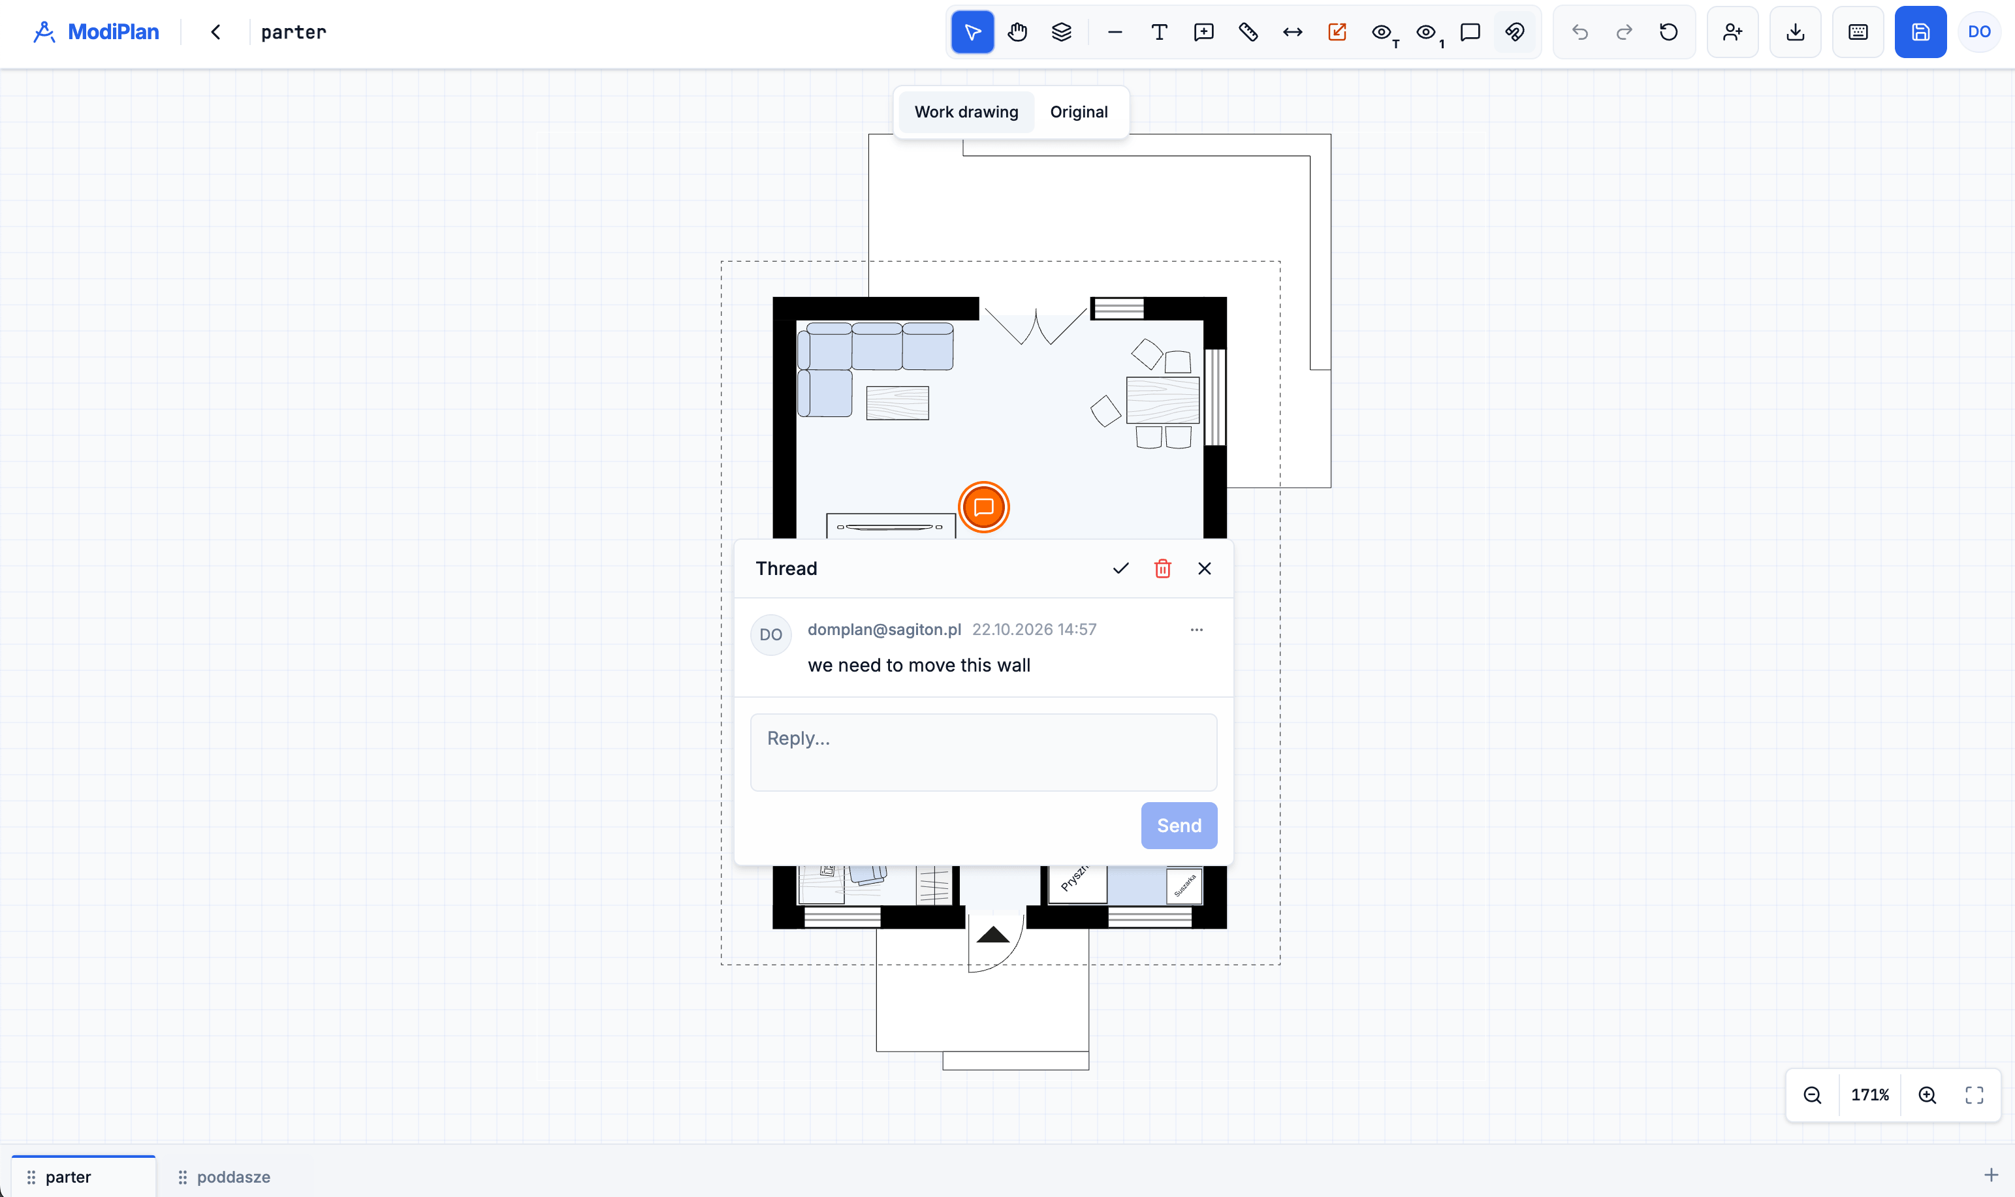Click the 171% zoom level
The image size is (2015, 1197).
click(1870, 1095)
